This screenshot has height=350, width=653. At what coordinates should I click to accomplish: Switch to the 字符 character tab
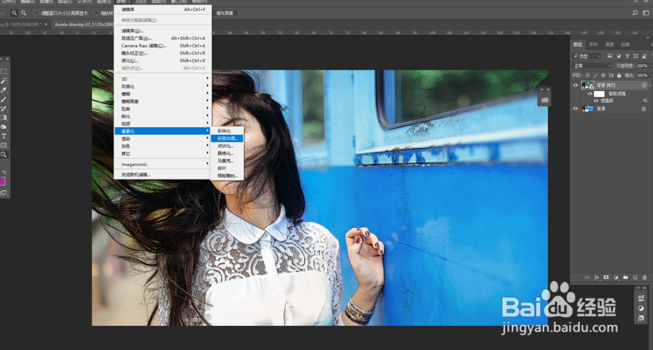click(x=594, y=44)
